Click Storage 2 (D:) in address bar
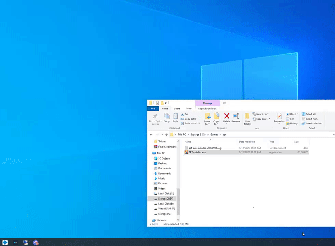Viewport: 335px width, 246px height. 198,135
